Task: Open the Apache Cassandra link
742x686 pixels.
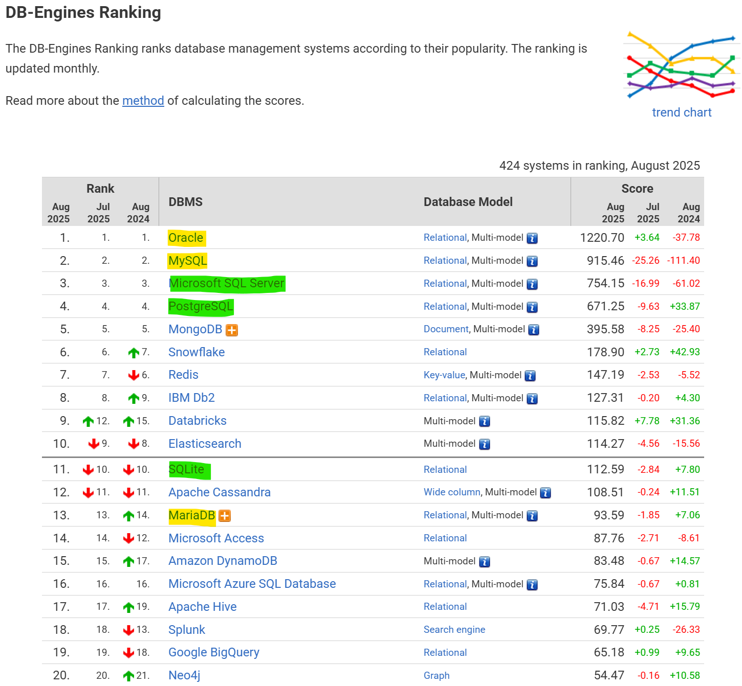Action: point(220,492)
